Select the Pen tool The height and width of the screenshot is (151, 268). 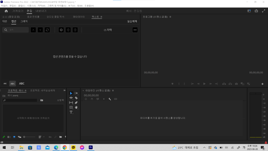coord(76,103)
